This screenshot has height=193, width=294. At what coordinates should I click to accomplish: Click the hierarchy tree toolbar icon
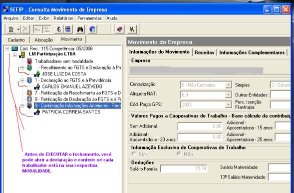(59, 29)
